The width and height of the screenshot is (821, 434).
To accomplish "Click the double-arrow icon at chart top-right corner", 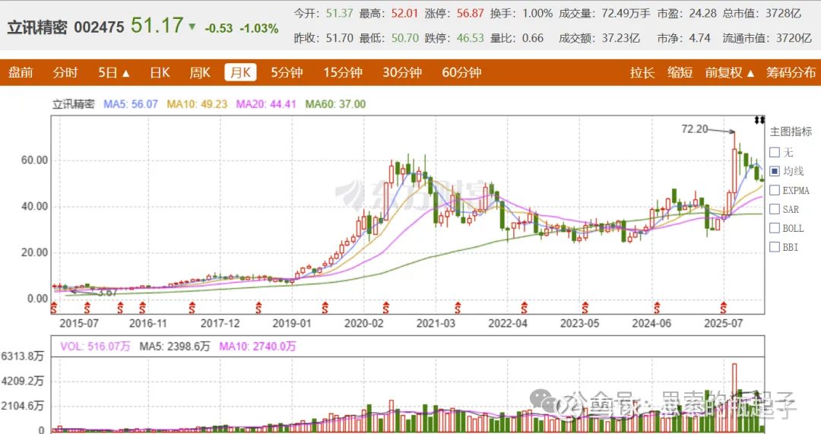I will coord(759,120).
